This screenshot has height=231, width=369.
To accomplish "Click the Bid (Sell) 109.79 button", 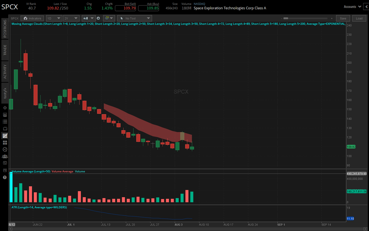I will (x=125, y=8).
